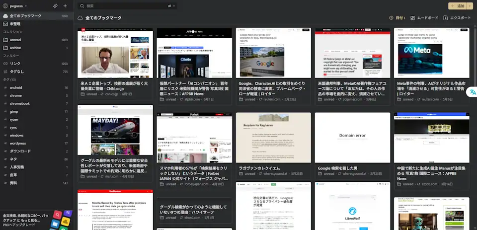Open the CNN.co.jp bookmark thumbnail with the man

tap(115, 53)
